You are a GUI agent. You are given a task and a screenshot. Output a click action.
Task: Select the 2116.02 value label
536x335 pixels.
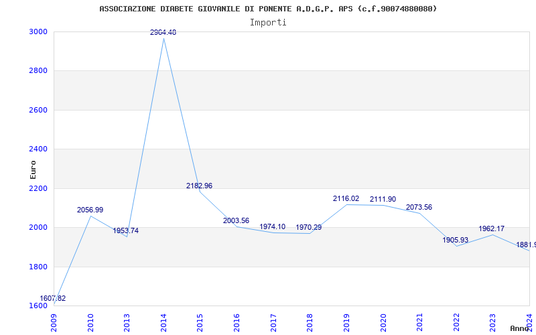346,198
